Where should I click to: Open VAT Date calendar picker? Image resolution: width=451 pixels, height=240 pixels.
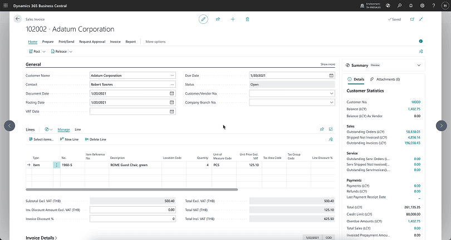[171, 111]
